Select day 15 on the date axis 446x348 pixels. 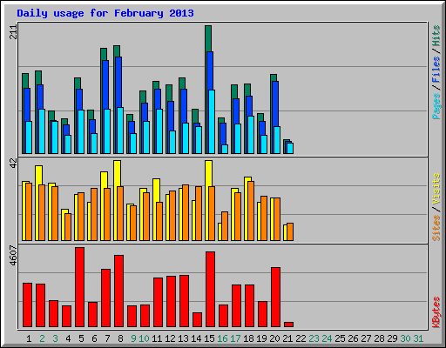coord(209,338)
